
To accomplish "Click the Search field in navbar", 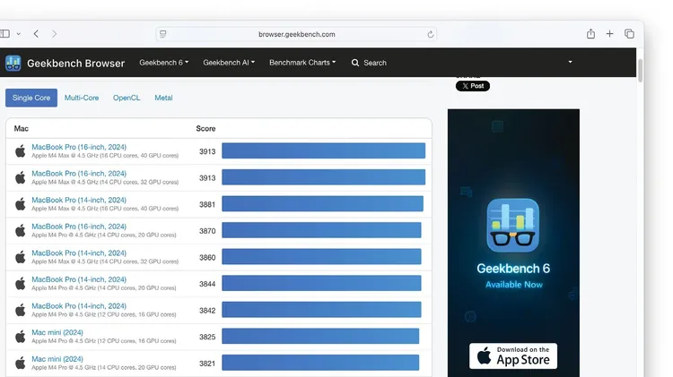I will (375, 63).
